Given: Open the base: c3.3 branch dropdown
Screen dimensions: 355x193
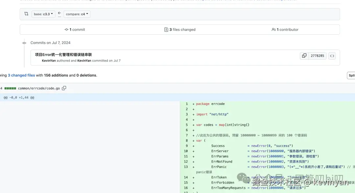Looking at the screenshot, I should pyautogui.click(x=43, y=14).
